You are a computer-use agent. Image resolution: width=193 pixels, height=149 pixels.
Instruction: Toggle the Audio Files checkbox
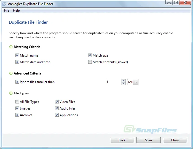pyautogui.click(x=57, y=108)
